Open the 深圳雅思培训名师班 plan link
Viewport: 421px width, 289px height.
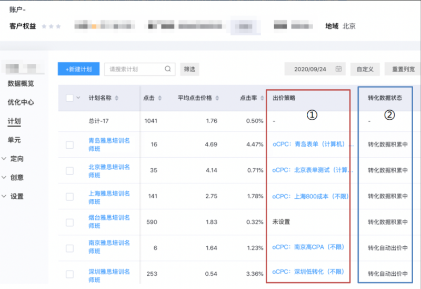[x=109, y=275]
